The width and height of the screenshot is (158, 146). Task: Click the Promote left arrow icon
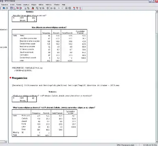point(51,8)
